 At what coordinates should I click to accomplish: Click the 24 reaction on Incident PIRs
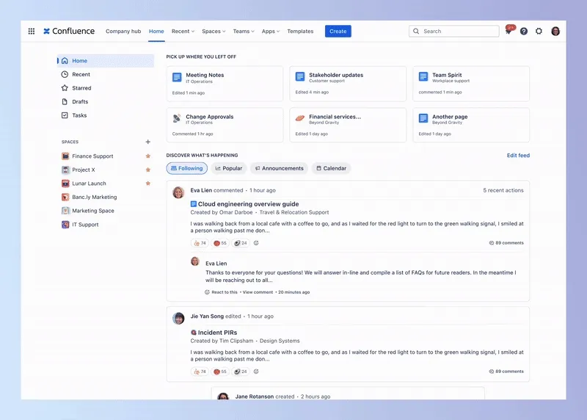(241, 372)
